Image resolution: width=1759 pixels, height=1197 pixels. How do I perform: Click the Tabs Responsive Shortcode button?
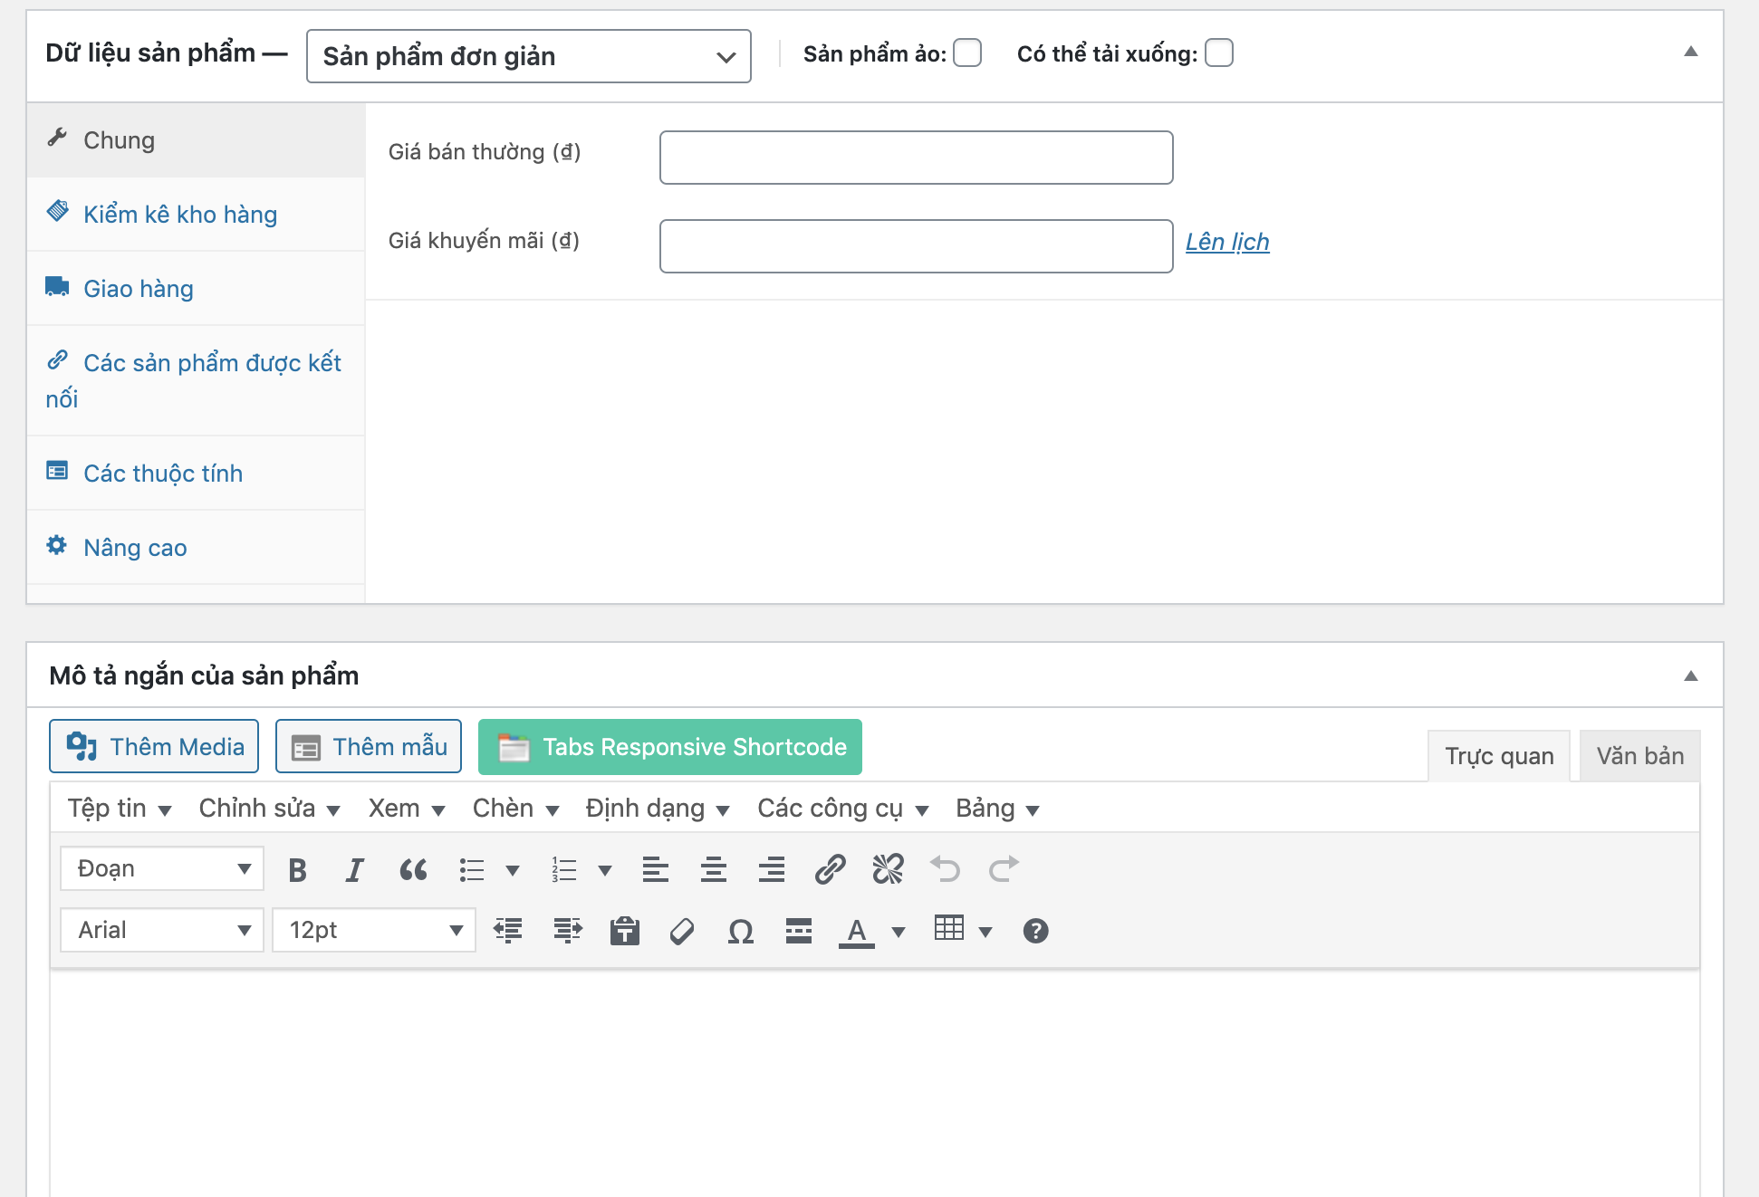click(x=669, y=747)
